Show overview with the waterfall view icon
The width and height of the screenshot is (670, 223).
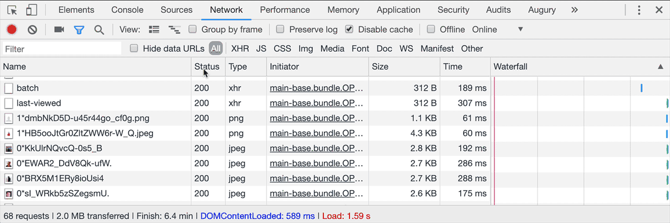point(174,29)
